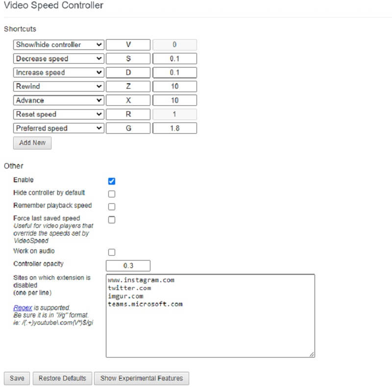Click the disabled sites text area
The height and width of the screenshot is (387, 392).
pyautogui.click(x=211, y=314)
